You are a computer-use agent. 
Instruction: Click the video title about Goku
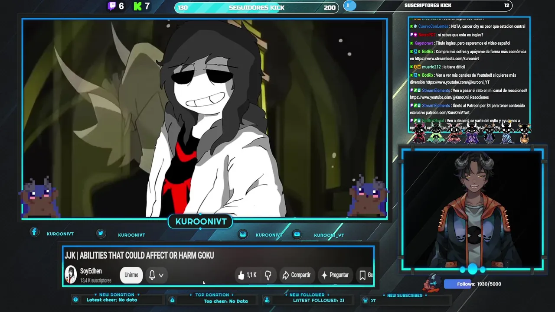tap(139, 255)
